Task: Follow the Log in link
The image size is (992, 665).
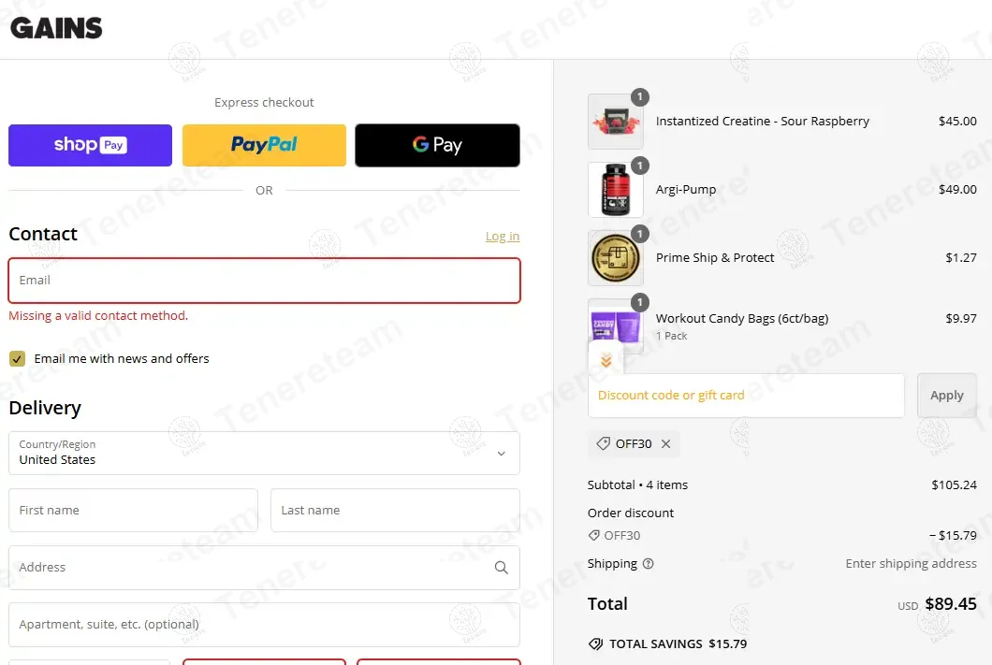Action: [x=503, y=237]
